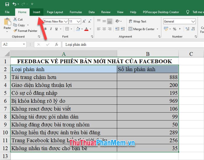Click the Paste clipboard icon
The height and width of the screenshot is (160, 204).
[7, 22]
